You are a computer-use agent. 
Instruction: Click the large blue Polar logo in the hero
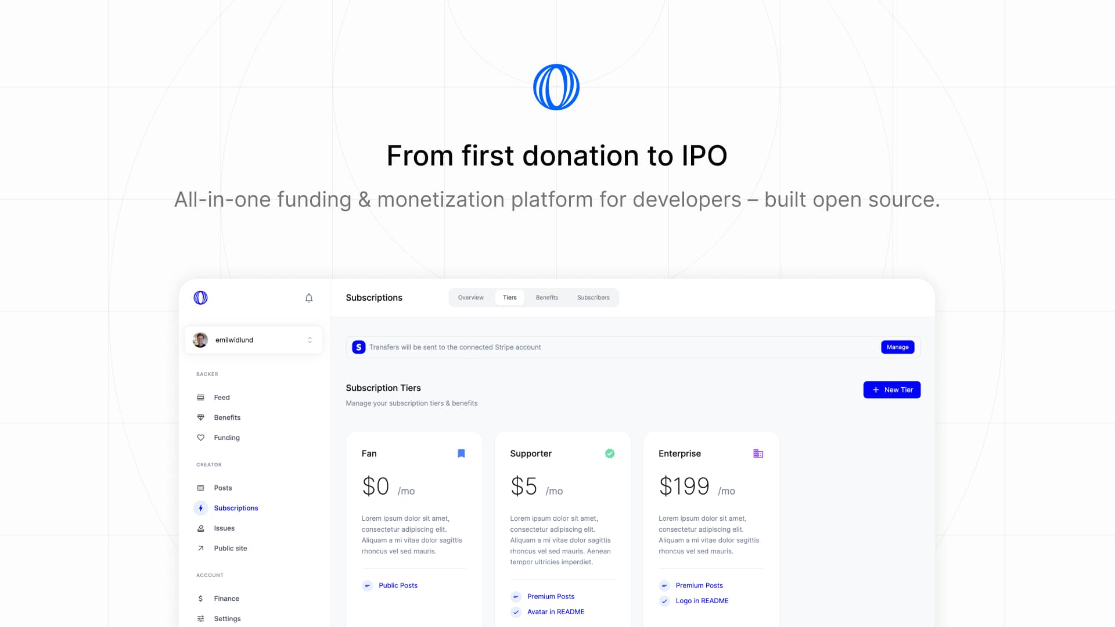click(x=556, y=87)
